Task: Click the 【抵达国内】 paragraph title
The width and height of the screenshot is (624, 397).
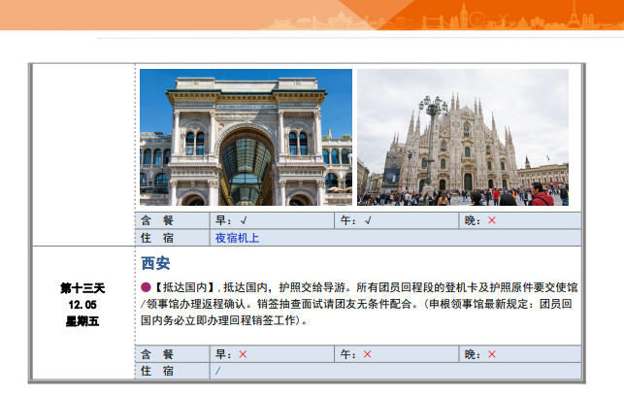Action: tap(184, 287)
